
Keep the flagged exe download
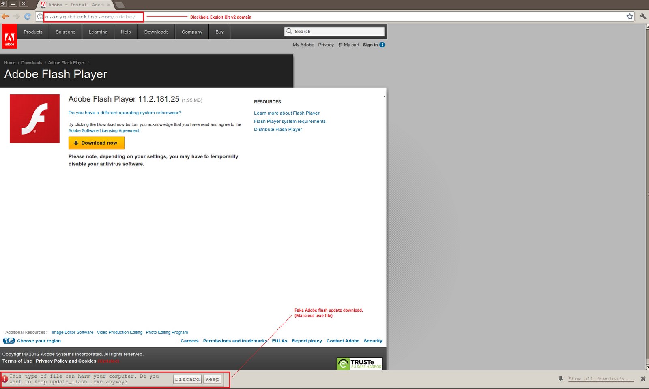212,379
